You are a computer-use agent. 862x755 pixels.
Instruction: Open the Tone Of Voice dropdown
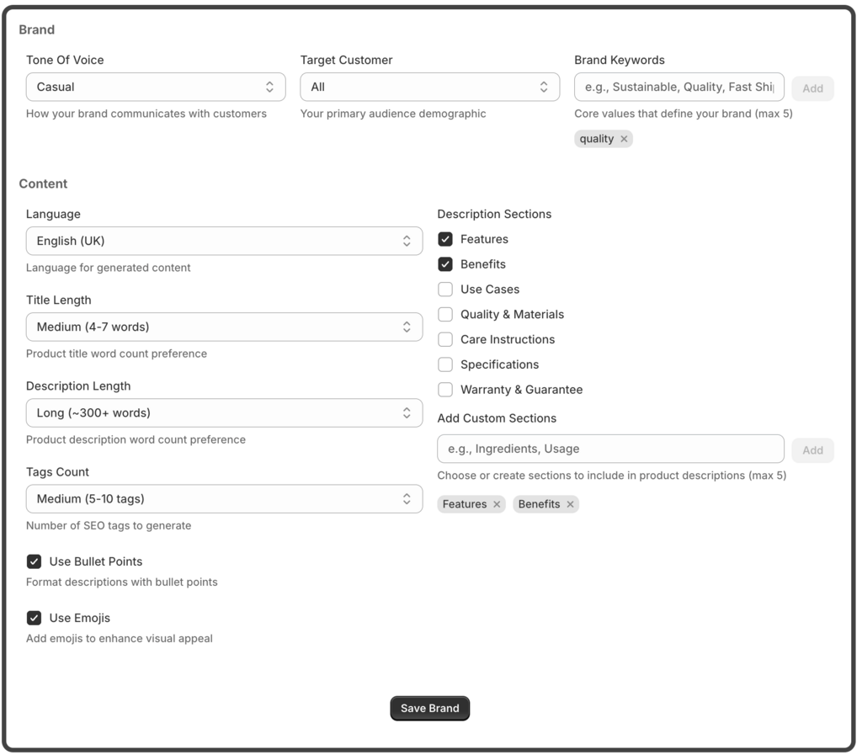pos(156,87)
